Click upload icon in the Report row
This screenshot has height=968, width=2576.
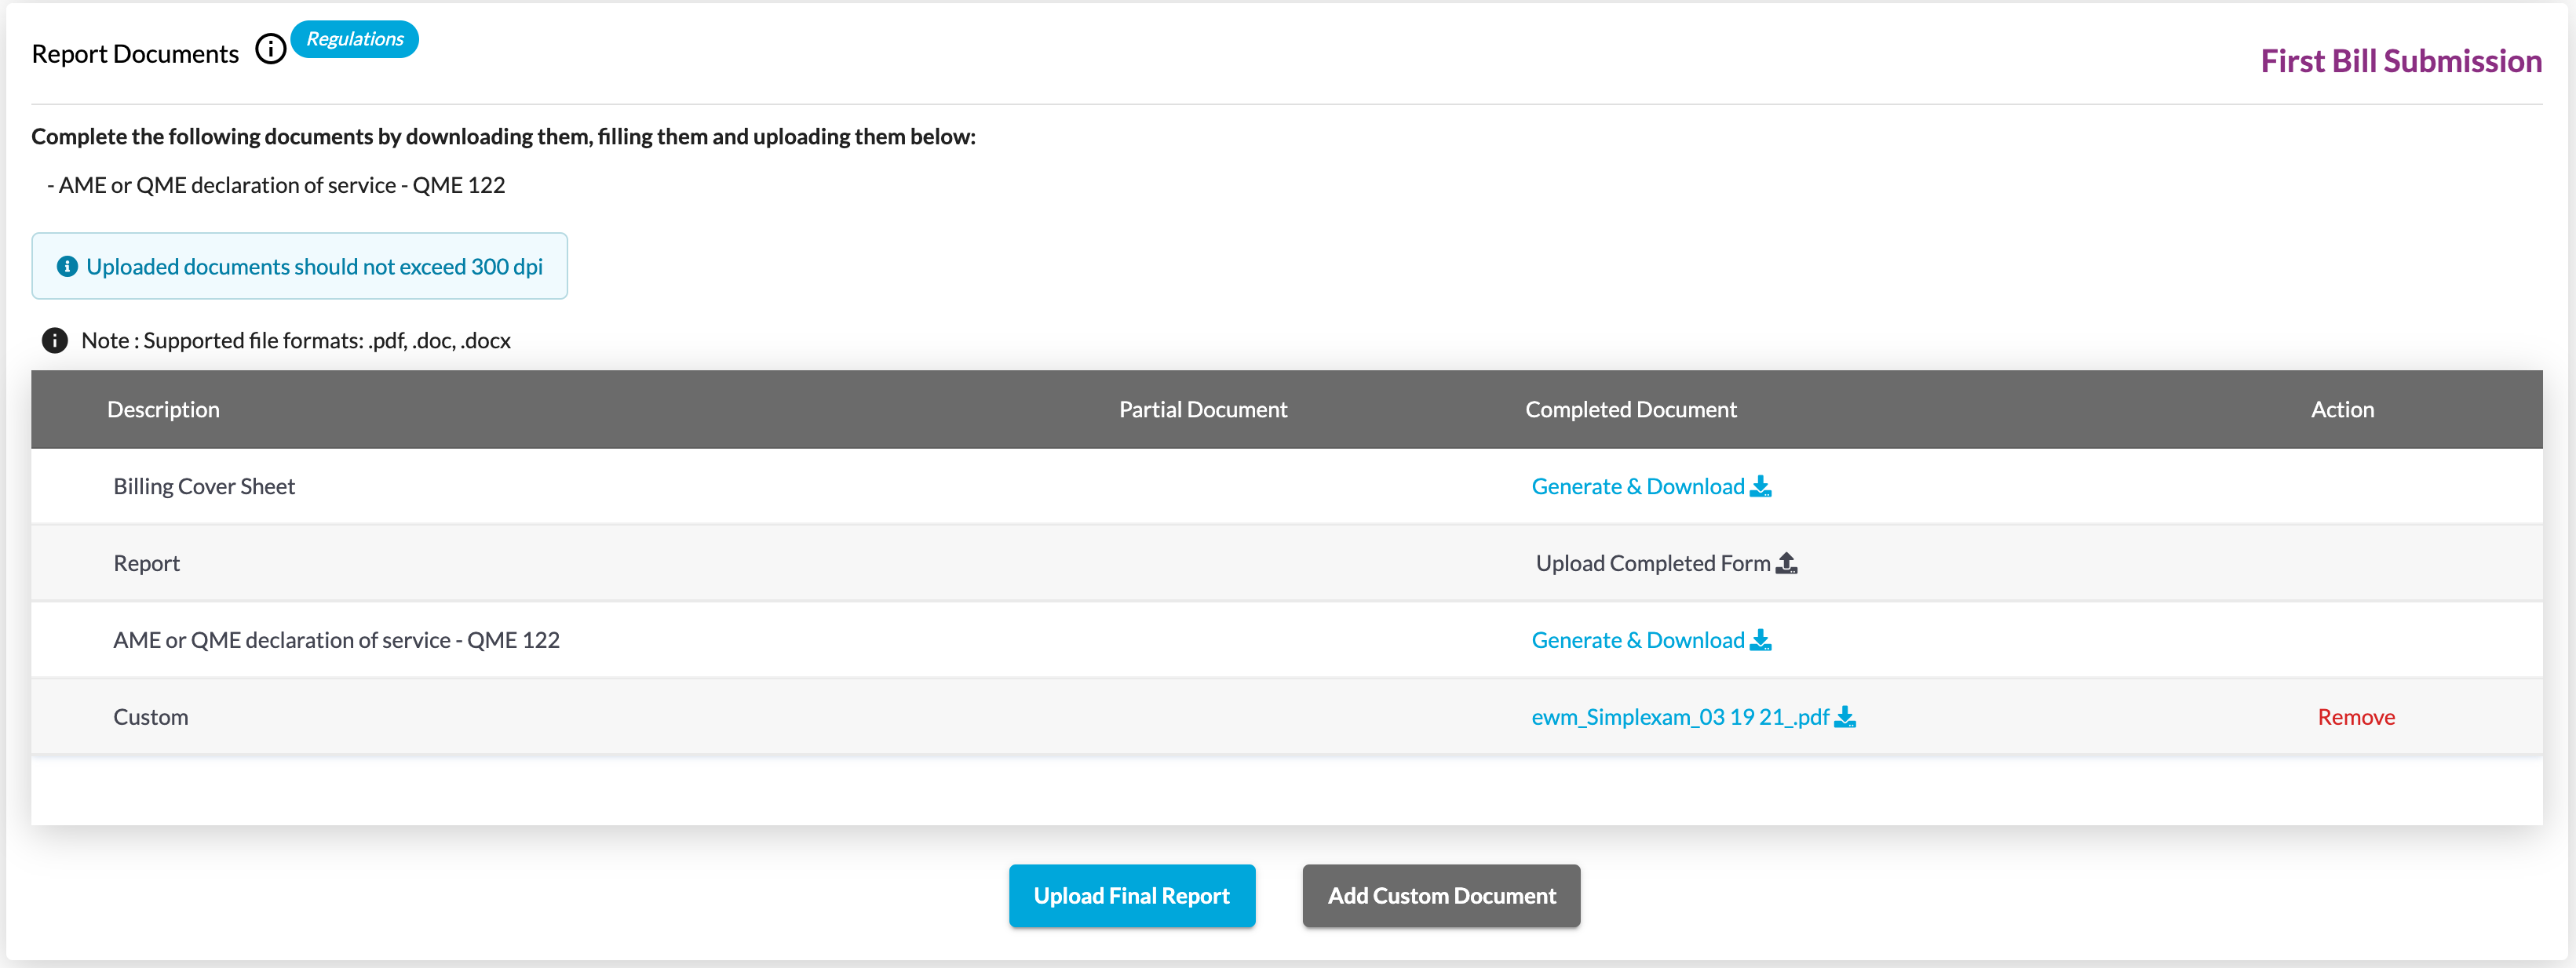(1786, 563)
